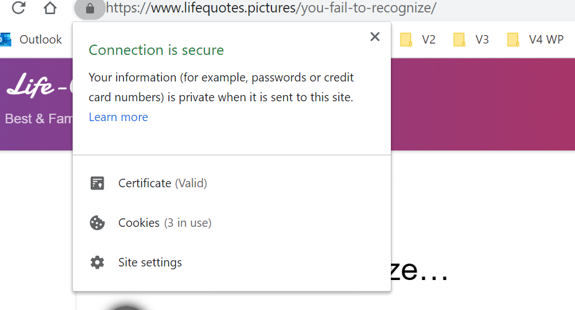Go to the browser home page
Viewport: 575px width, 310px height.
click(x=50, y=8)
